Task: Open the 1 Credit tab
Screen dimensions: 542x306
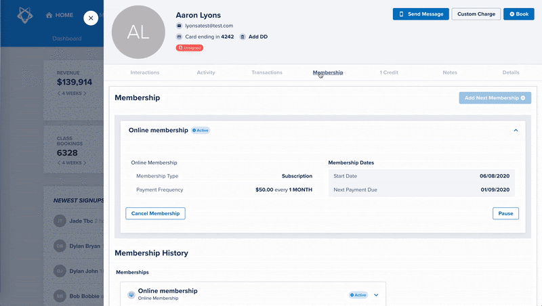Action: pyautogui.click(x=389, y=72)
